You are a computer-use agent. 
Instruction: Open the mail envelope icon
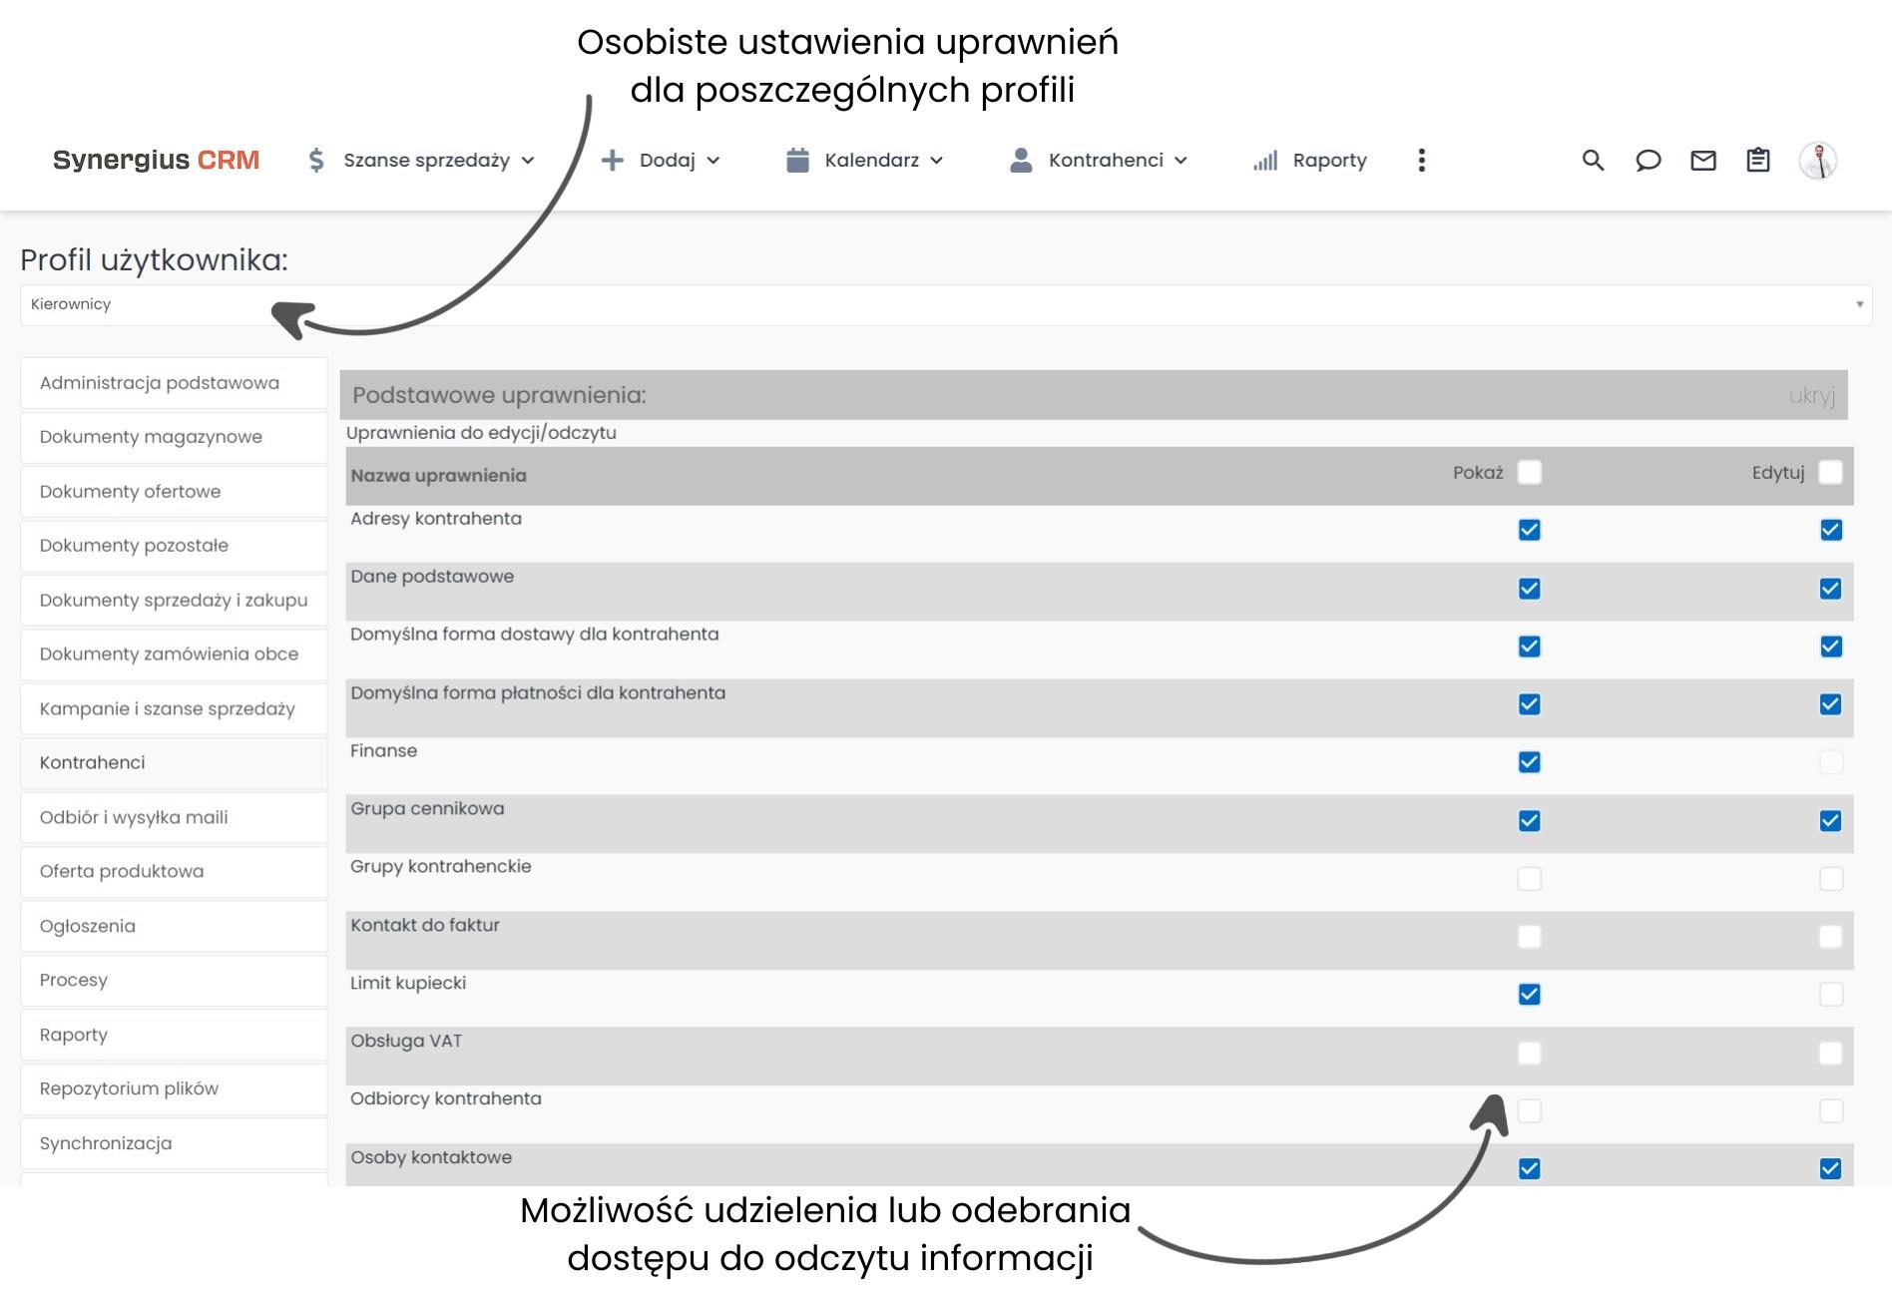1704,160
